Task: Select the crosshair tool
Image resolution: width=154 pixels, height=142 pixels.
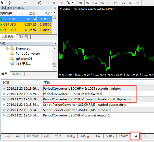Action: point(9,3)
